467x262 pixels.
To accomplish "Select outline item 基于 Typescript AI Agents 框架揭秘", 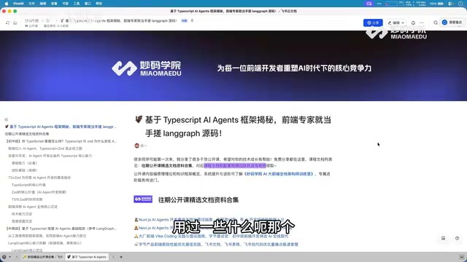I will tap(61, 127).
